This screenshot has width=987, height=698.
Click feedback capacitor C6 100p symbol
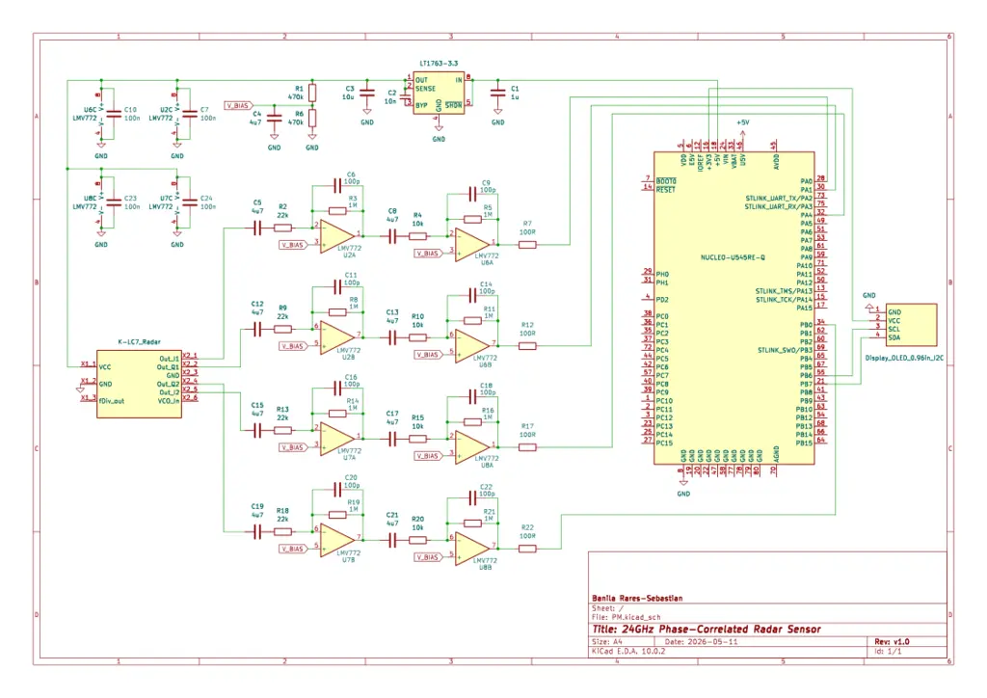coord(337,186)
